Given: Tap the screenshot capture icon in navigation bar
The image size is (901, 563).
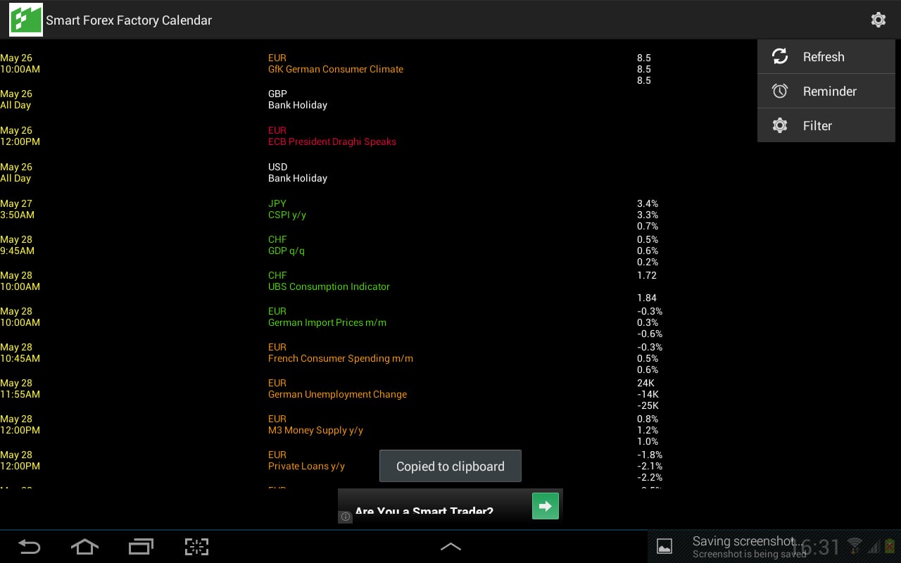Looking at the screenshot, I should [x=197, y=546].
